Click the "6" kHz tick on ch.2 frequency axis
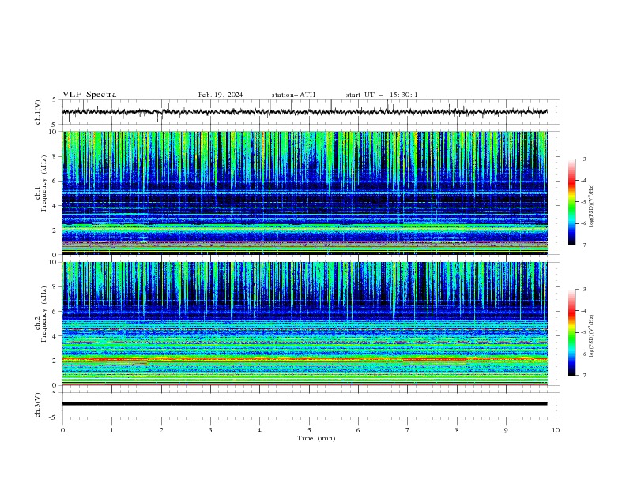Viewport: 626px width, 483px height. click(x=55, y=312)
